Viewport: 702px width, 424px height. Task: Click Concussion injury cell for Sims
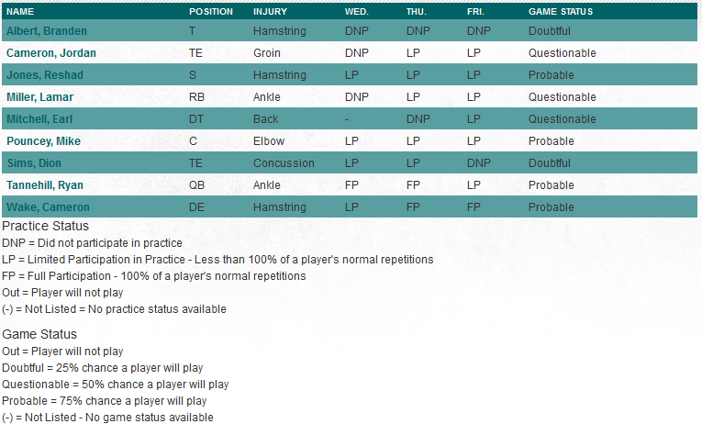(284, 163)
